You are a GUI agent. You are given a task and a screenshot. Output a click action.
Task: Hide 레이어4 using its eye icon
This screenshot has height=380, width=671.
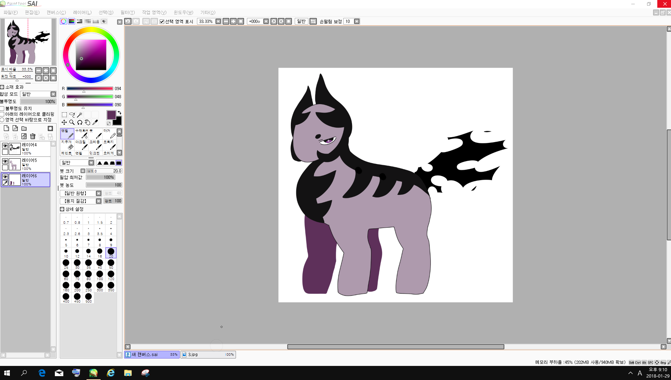click(5, 146)
